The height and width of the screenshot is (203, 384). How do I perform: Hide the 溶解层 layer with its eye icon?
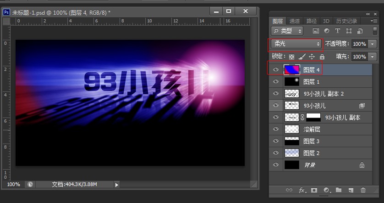coord(275,129)
